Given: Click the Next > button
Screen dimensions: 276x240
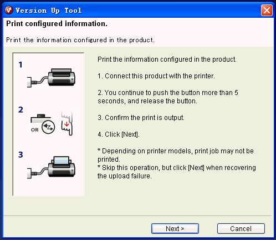Looking at the screenshot, I should point(175,228).
